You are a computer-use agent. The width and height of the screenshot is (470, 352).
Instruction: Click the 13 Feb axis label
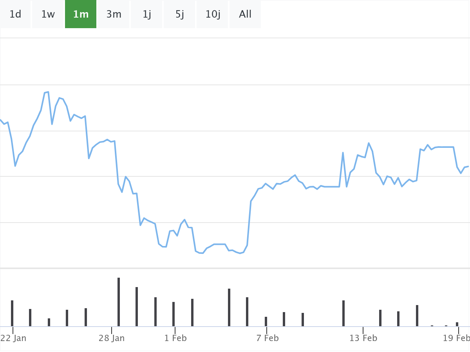pos(363,338)
